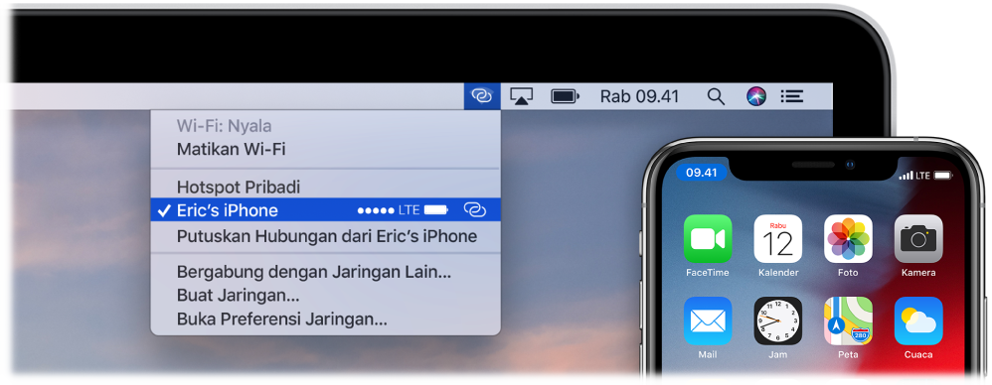This screenshot has width=992, height=385.
Task: Open Buka Preferensi Jaringan…
Action: pos(325,319)
